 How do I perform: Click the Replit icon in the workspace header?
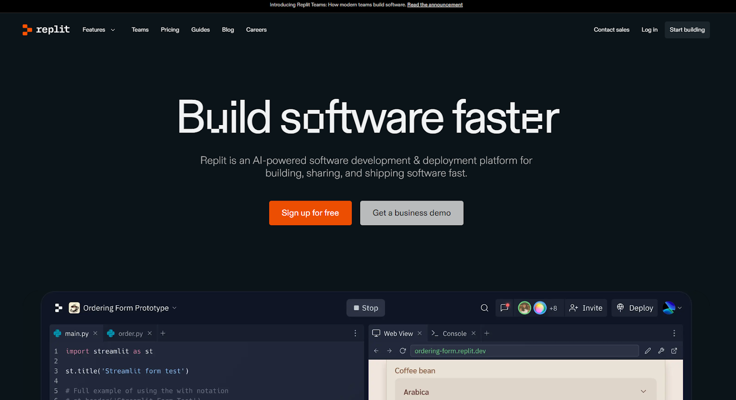pos(58,308)
